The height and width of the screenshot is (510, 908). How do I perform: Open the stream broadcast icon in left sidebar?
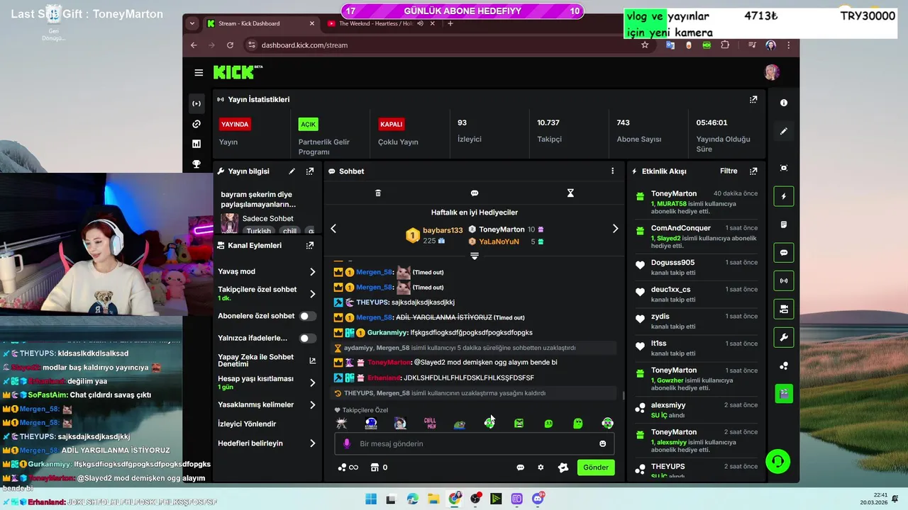(196, 103)
